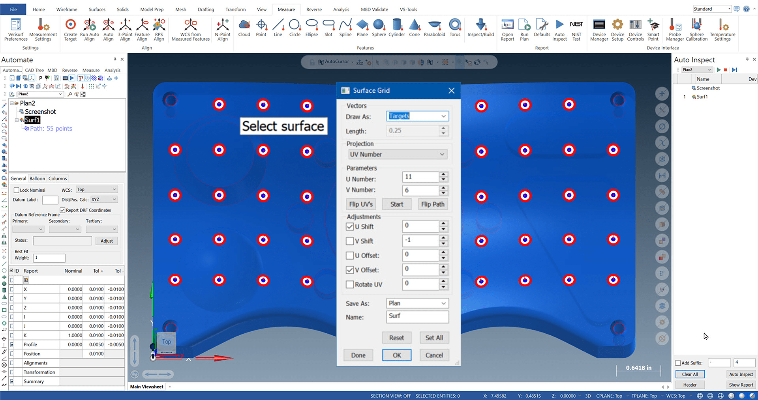Open Verisurf Preferences icon
The image size is (758, 400).
(16, 30)
